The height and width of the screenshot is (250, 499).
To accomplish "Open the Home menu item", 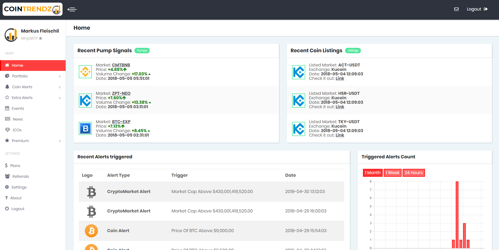I will 33,65.
